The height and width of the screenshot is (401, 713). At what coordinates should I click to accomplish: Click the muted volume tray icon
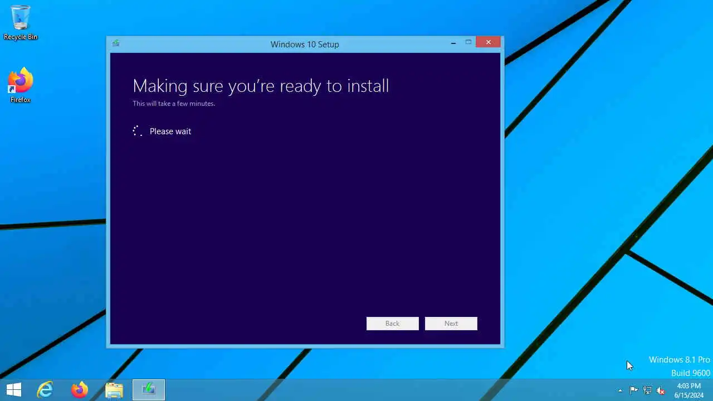(661, 390)
